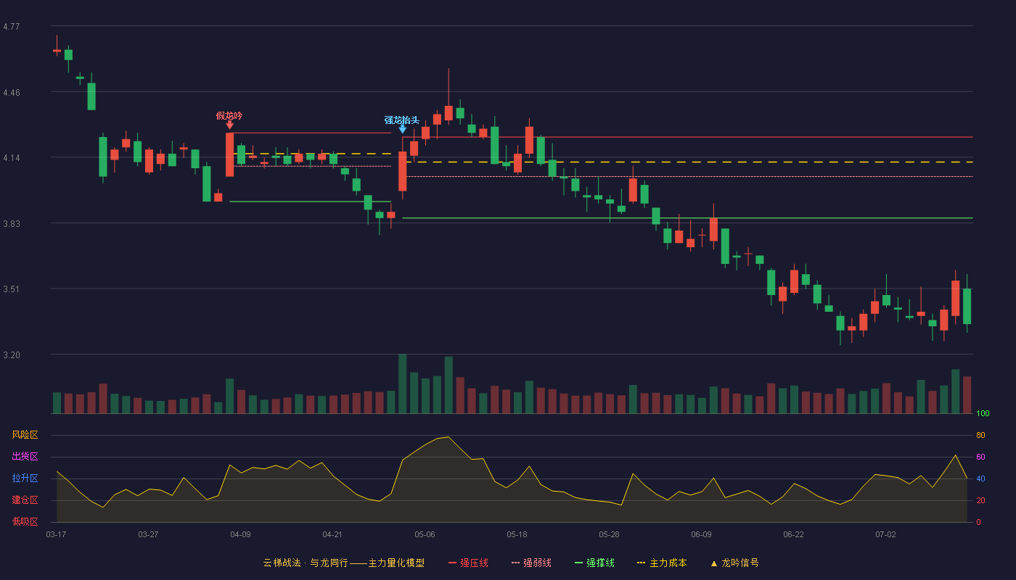Viewport: 1016px width, 580px height.
Task: Click the magenta 60 indicator axis value
Action: 980,457
